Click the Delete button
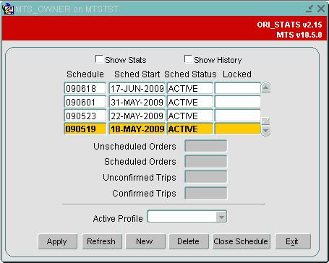This screenshot has height=263, width=329. click(189, 241)
